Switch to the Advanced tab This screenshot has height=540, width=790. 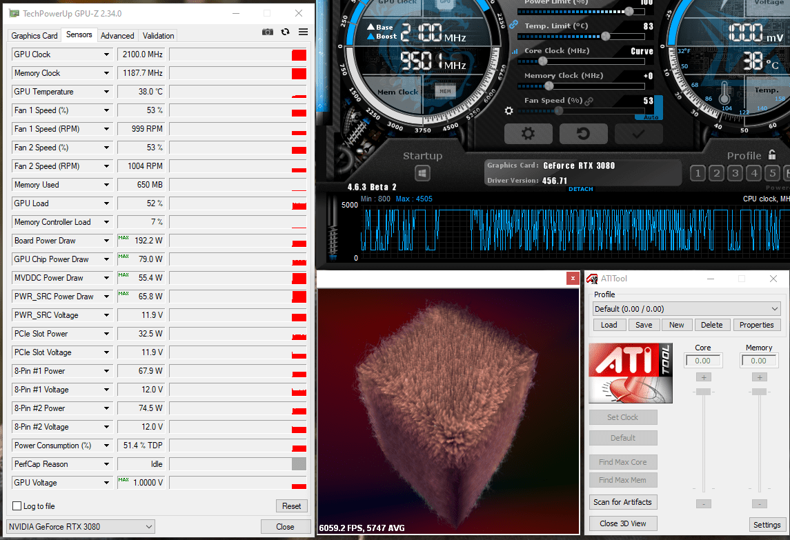(117, 36)
